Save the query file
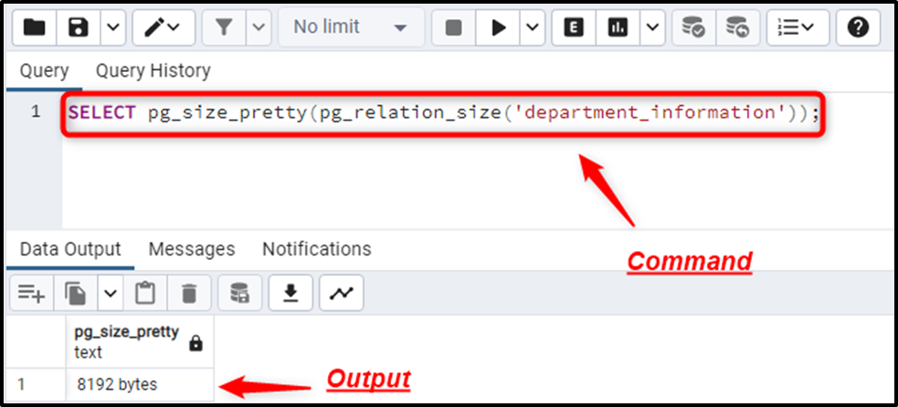This screenshot has width=898, height=407. click(79, 27)
